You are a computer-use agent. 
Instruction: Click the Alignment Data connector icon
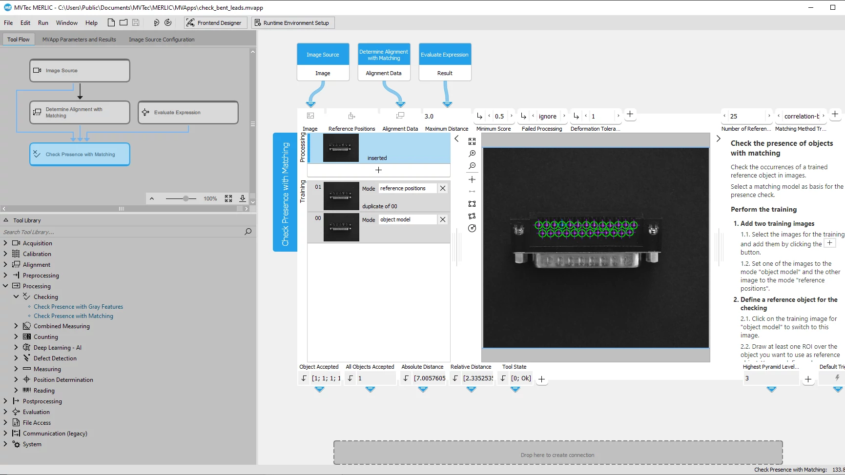point(400,116)
